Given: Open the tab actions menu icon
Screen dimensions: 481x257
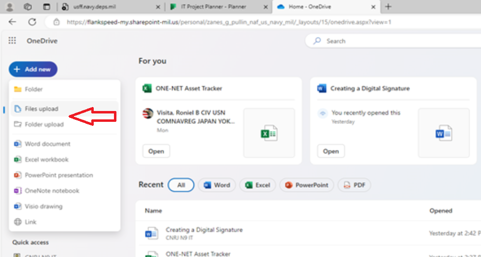Looking at the screenshot, I should pos(47,7).
